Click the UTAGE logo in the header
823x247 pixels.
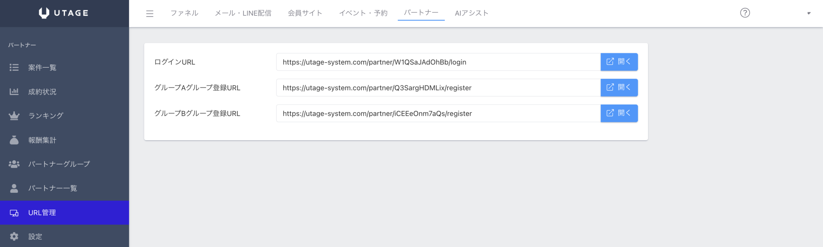pyautogui.click(x=64, y=13)
